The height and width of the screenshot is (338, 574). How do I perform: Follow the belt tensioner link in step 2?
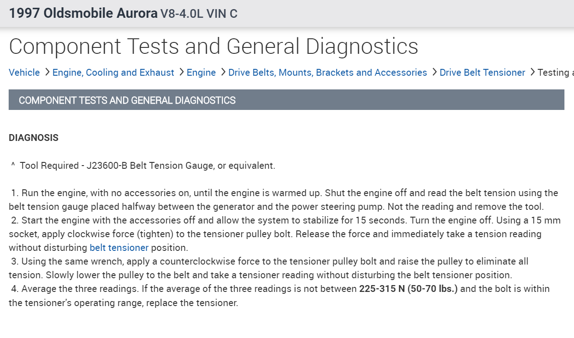tap(119, 248)
